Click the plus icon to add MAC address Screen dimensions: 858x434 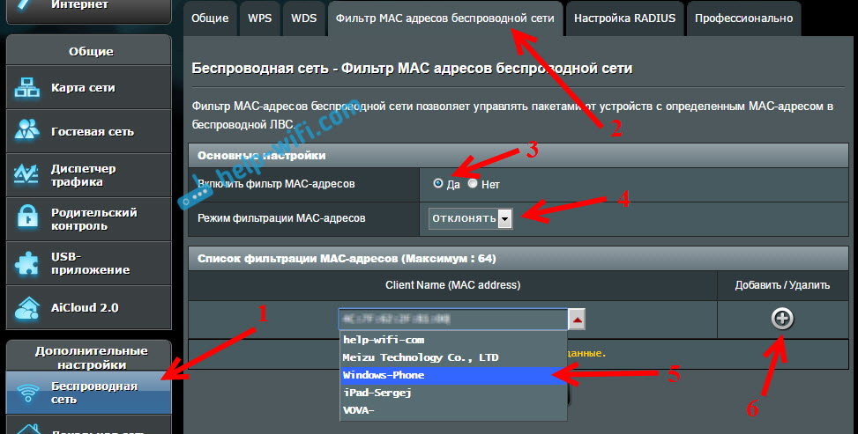click(x=781, y=320)
